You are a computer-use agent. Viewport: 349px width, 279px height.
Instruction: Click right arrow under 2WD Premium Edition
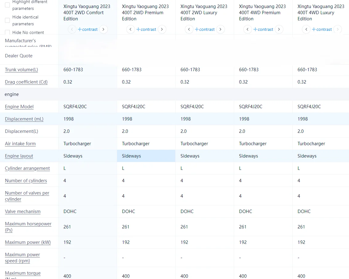coord(162,29)
